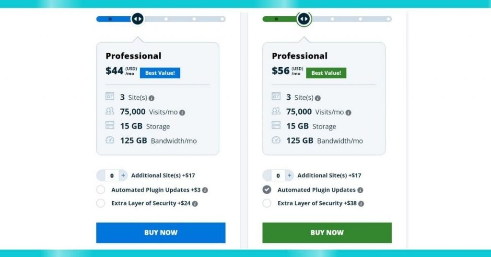491x257 pixels.
Task: Click the blue plan slider handle
Action: pyautogui.click(x=138, y=19)
